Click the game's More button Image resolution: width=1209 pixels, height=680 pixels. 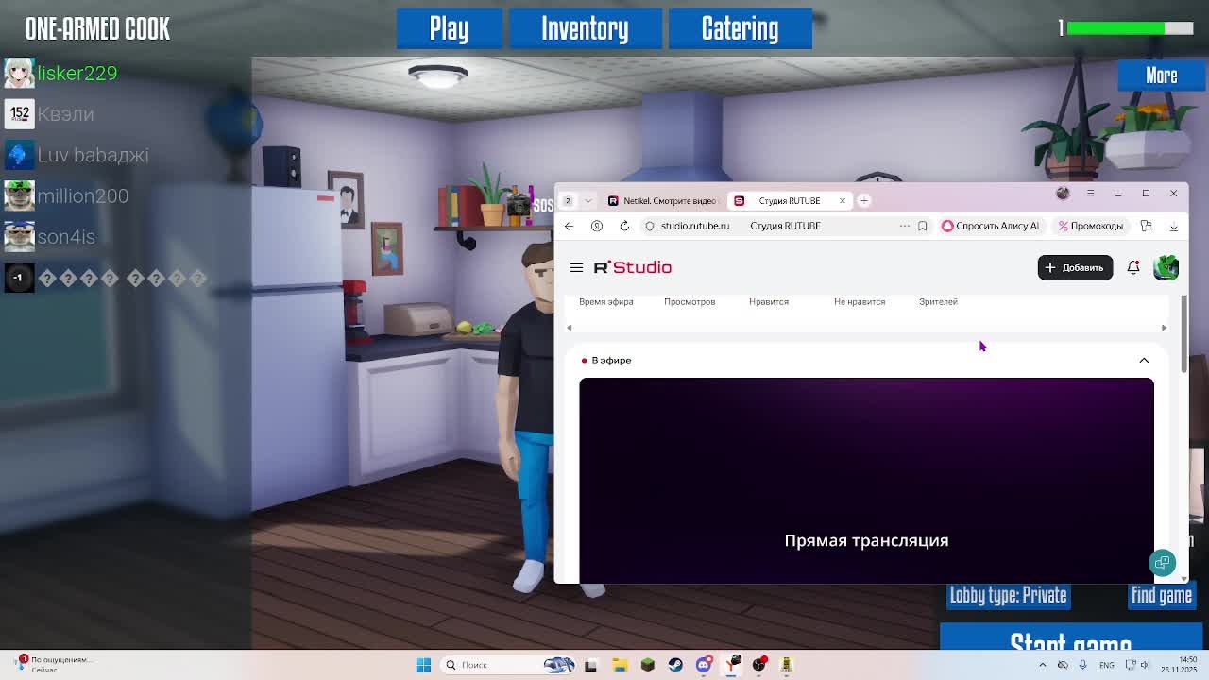tap(1162, 76)
